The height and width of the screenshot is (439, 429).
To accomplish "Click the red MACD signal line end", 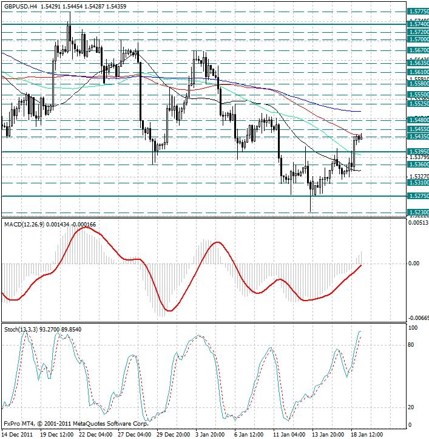I will click(360, 266).
